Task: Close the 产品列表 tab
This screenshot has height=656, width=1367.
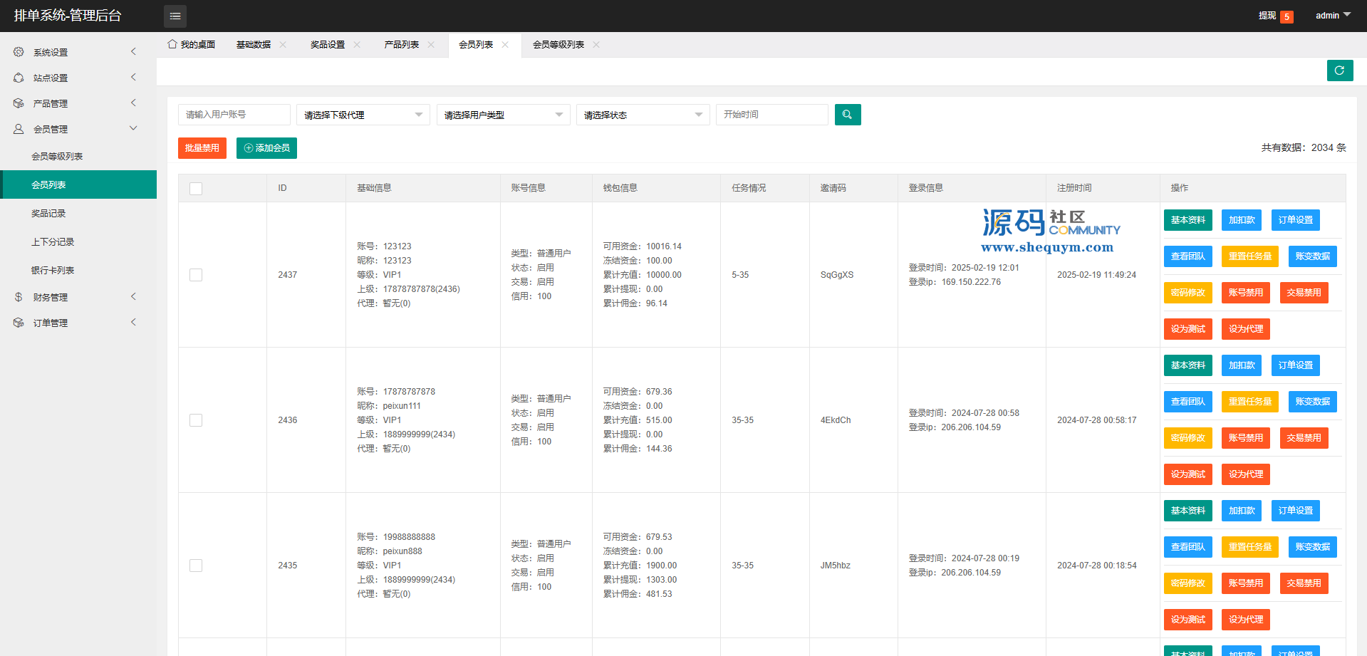Action: click(431, 44)
